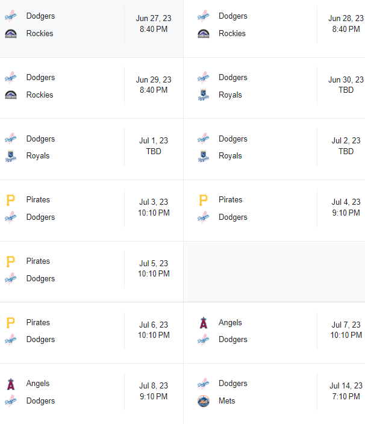Image resolution: width=365 pixels, height=424 pixels.
Task: Click Pirates logo in Jul 5 game
Action: pyautogui.click(x=11, y=261)
